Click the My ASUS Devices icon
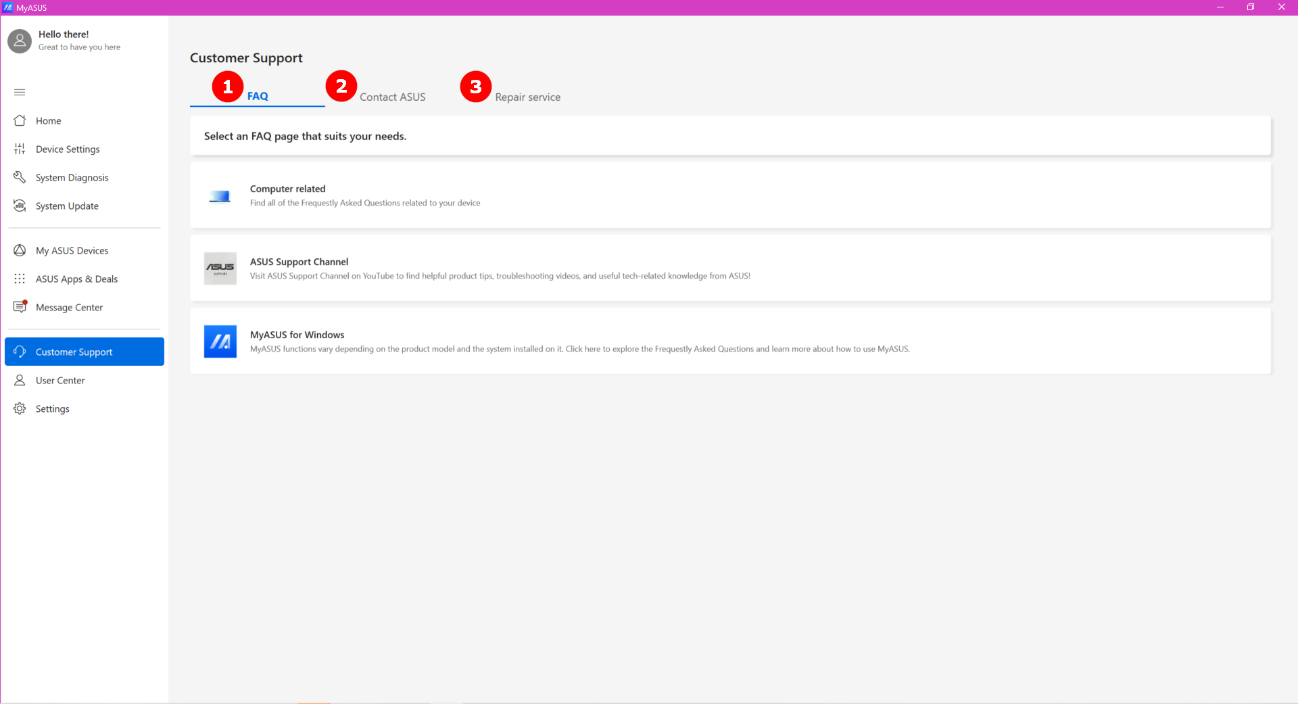This screenshot has height=704, width=1298. 20,250
